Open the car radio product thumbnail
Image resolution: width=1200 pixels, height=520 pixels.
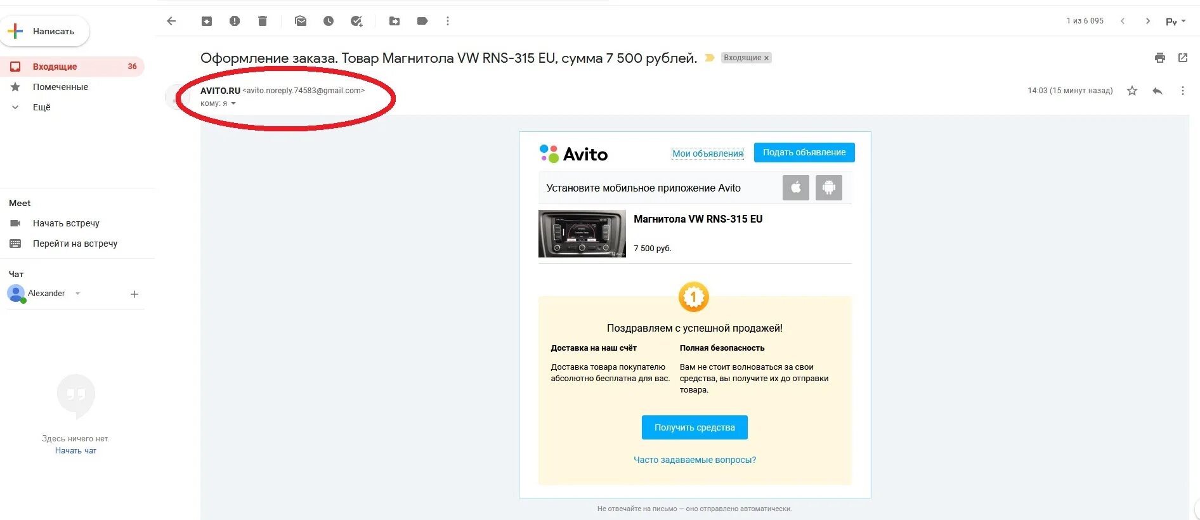[582, 233]
